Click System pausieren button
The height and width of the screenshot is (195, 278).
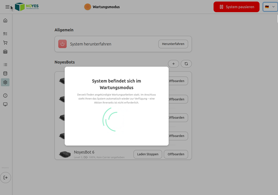tap(237, 7)
